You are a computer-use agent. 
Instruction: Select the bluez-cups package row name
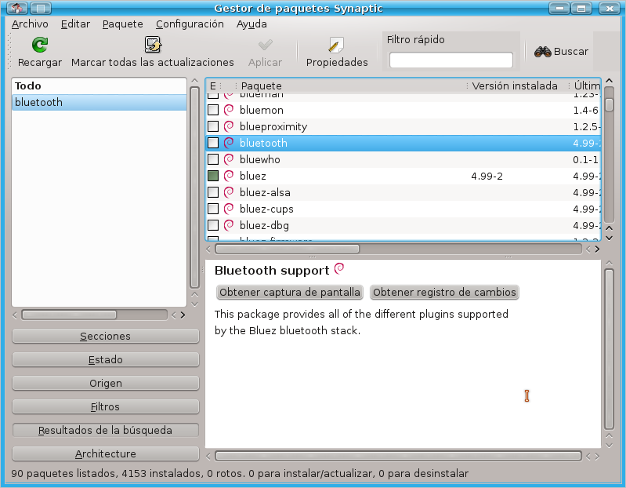(x=266, y=209)
